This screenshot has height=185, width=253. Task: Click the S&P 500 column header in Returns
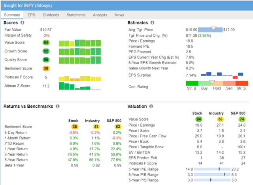coord(114,121)
